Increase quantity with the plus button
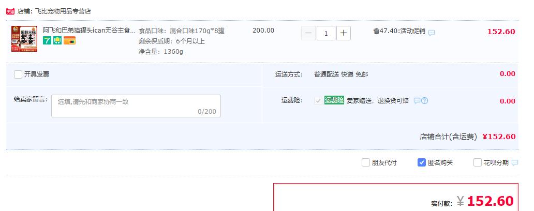The width and height of the screenshot is (534, 211). coord(344,33)
